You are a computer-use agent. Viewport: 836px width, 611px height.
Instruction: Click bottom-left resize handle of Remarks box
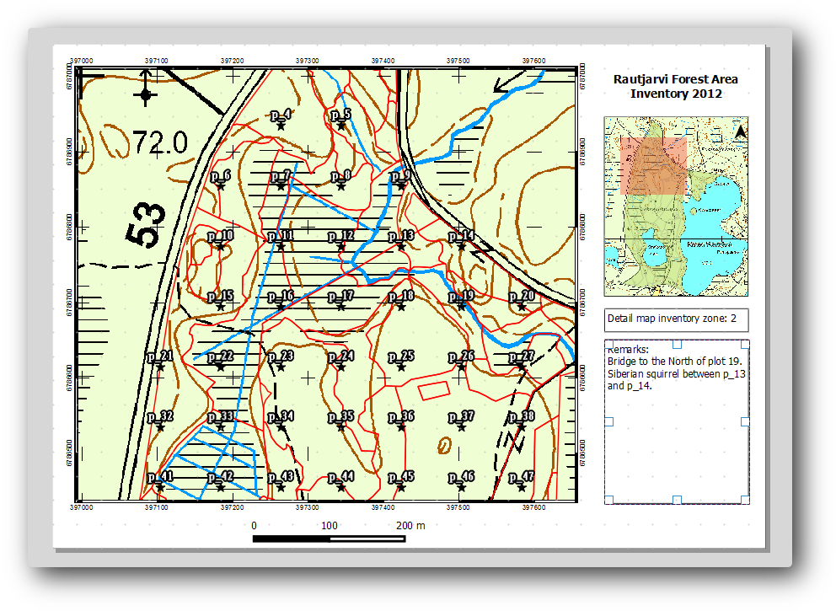point(608,499)
